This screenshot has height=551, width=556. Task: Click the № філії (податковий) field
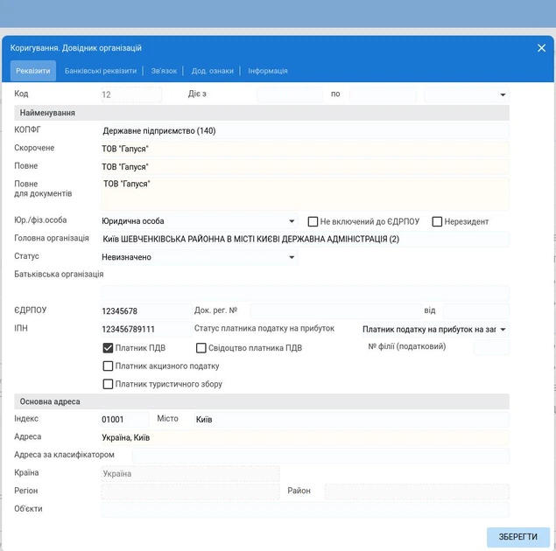coord(491,347)
